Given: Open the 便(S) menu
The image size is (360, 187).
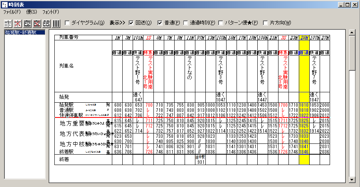Looking at the screenshot, I should [32, 12].
